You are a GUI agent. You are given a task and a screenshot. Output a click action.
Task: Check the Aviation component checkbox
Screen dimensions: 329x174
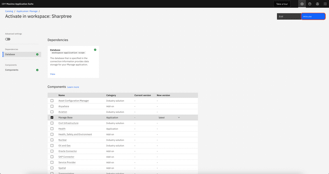(52, 112)
